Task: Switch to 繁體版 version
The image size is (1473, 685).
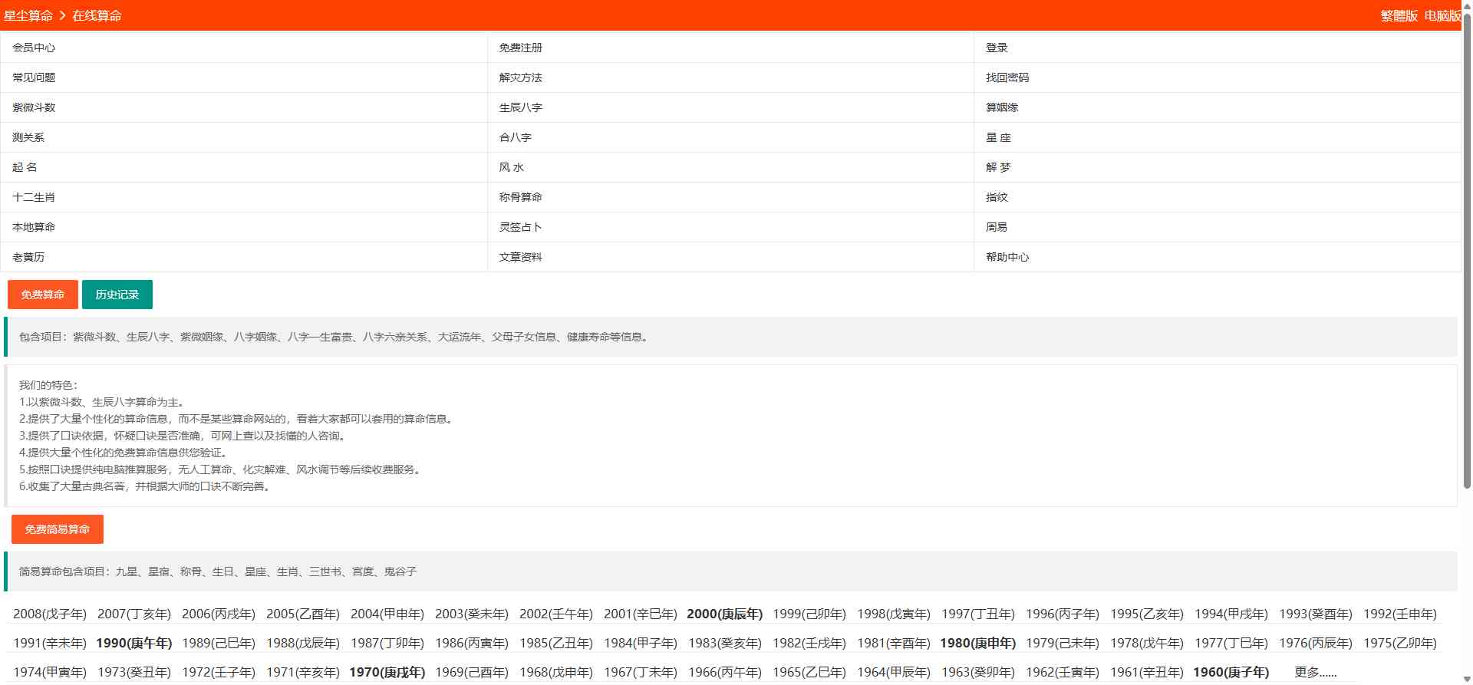Action: (x=1399, y=16)
